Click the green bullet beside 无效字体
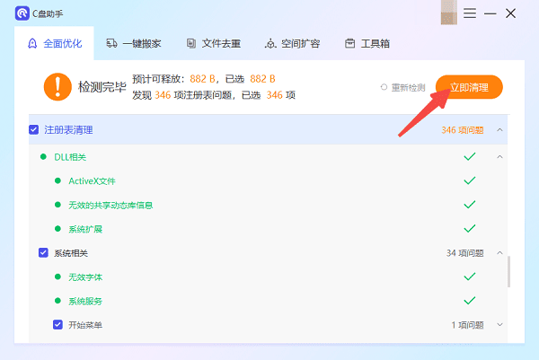Viewport: 539px width, 360px height. [57, 277]
